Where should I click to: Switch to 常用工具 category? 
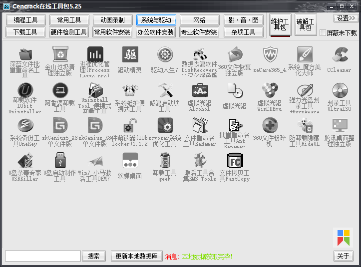(x=69, y=20)
